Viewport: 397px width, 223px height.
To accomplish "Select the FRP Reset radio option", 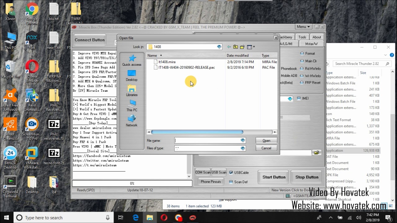I will click(x=310, y=83).
